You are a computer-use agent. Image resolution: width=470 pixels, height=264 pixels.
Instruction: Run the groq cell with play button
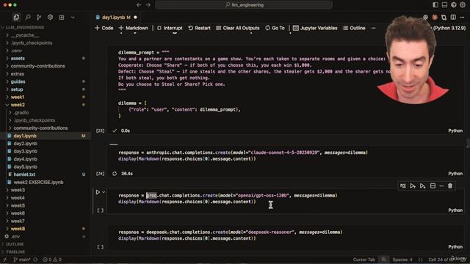[x=98, y=192]
